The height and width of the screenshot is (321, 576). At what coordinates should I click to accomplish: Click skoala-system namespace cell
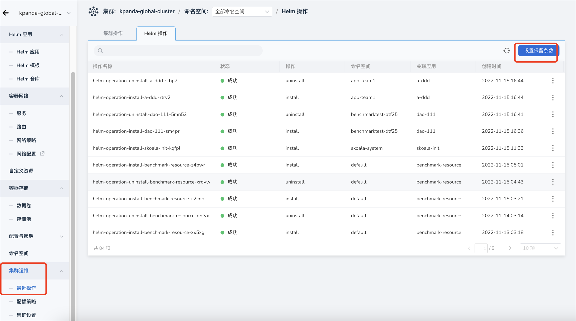pyautogui.click(x=367, y=148)
